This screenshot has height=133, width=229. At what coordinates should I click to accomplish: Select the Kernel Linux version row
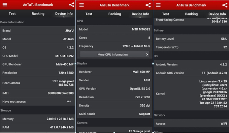click(x=191, y=94)
